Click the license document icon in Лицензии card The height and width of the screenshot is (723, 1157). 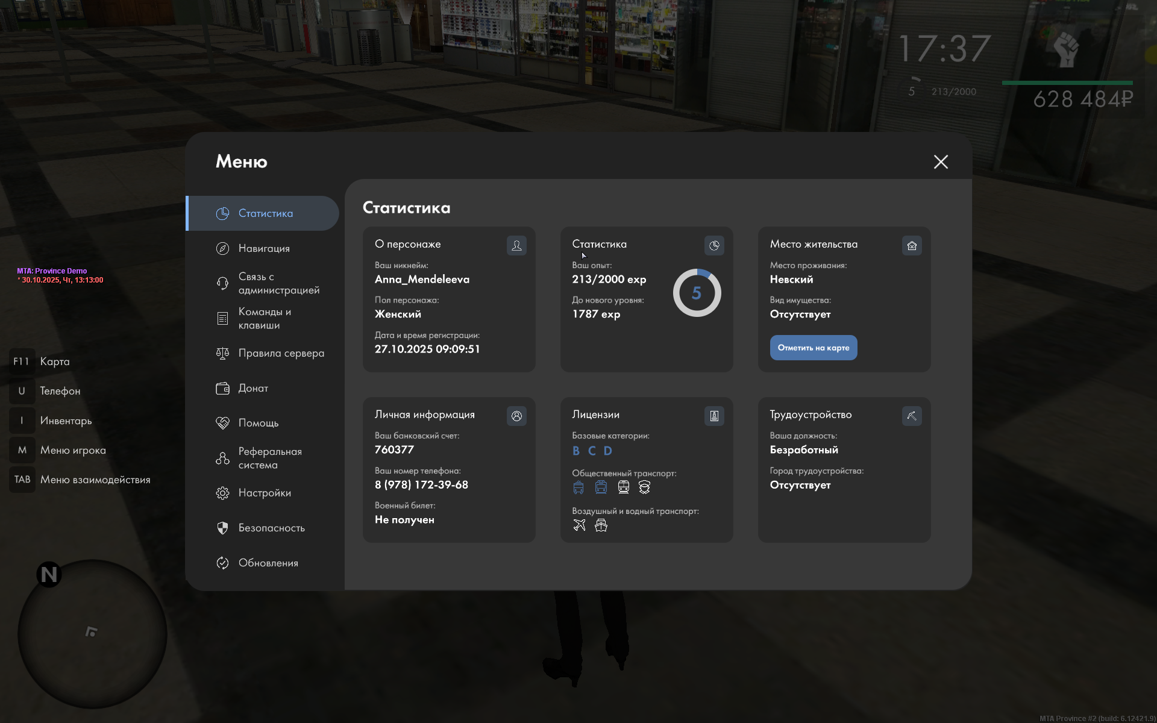[714, 416]
